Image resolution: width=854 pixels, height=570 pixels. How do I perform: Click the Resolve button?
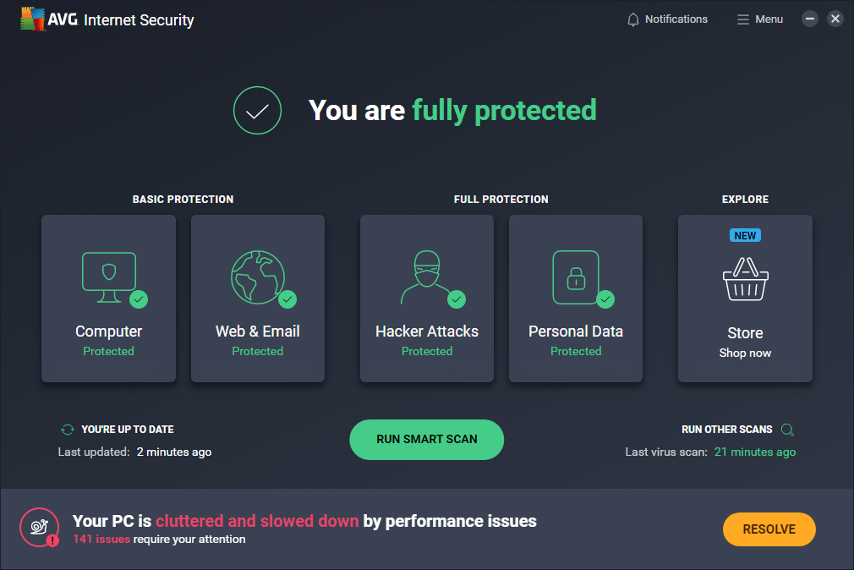769,529
